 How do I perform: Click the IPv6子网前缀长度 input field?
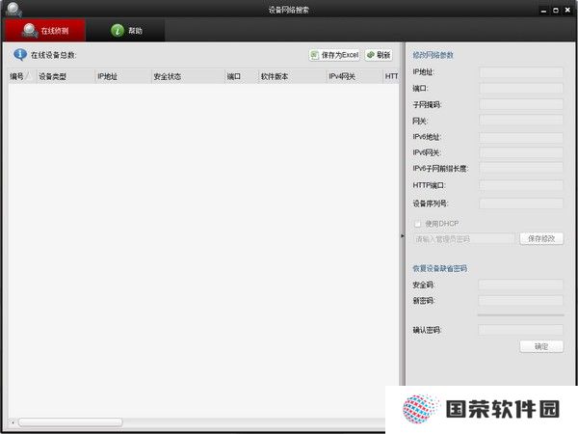pos(521,168)
